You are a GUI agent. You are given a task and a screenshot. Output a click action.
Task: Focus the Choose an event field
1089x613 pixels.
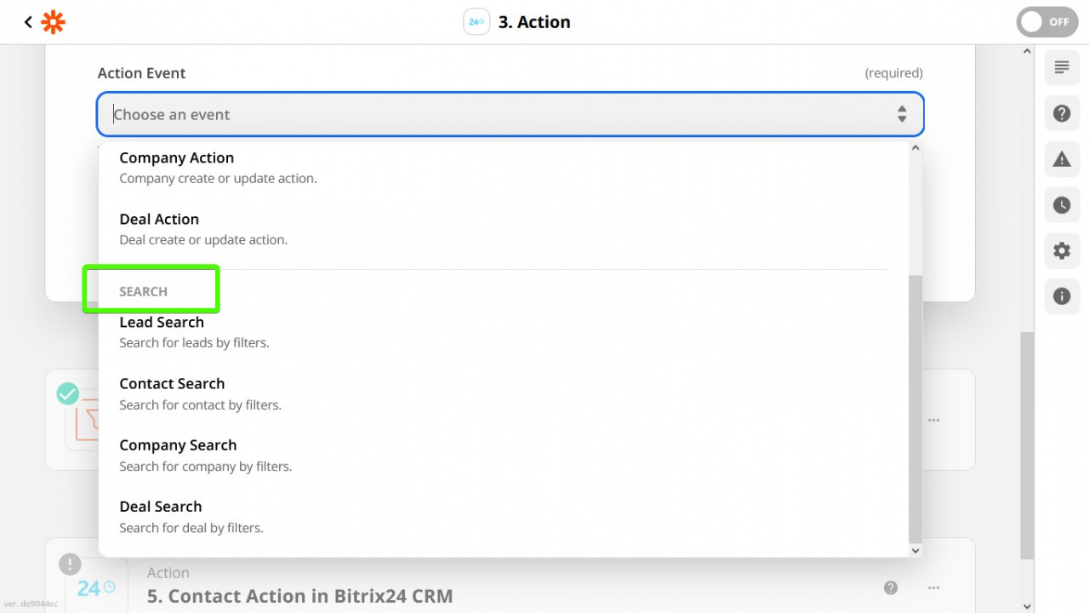point(510,114)
